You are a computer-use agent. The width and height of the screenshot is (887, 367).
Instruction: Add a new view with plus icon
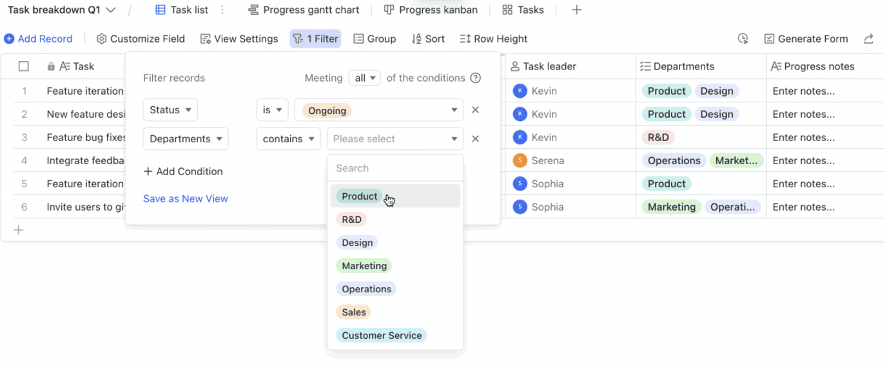(x=576, y=10)
